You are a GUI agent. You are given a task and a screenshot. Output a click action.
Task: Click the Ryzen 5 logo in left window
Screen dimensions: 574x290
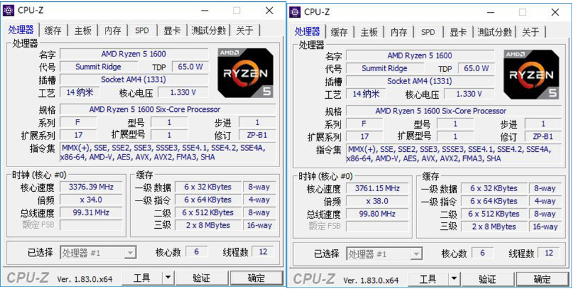coord(246,72)
